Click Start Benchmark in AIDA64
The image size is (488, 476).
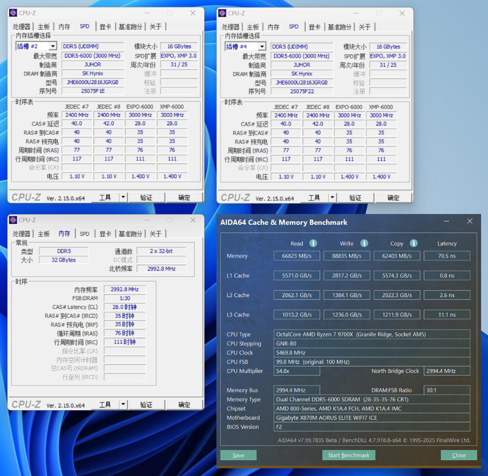[349, 455]
